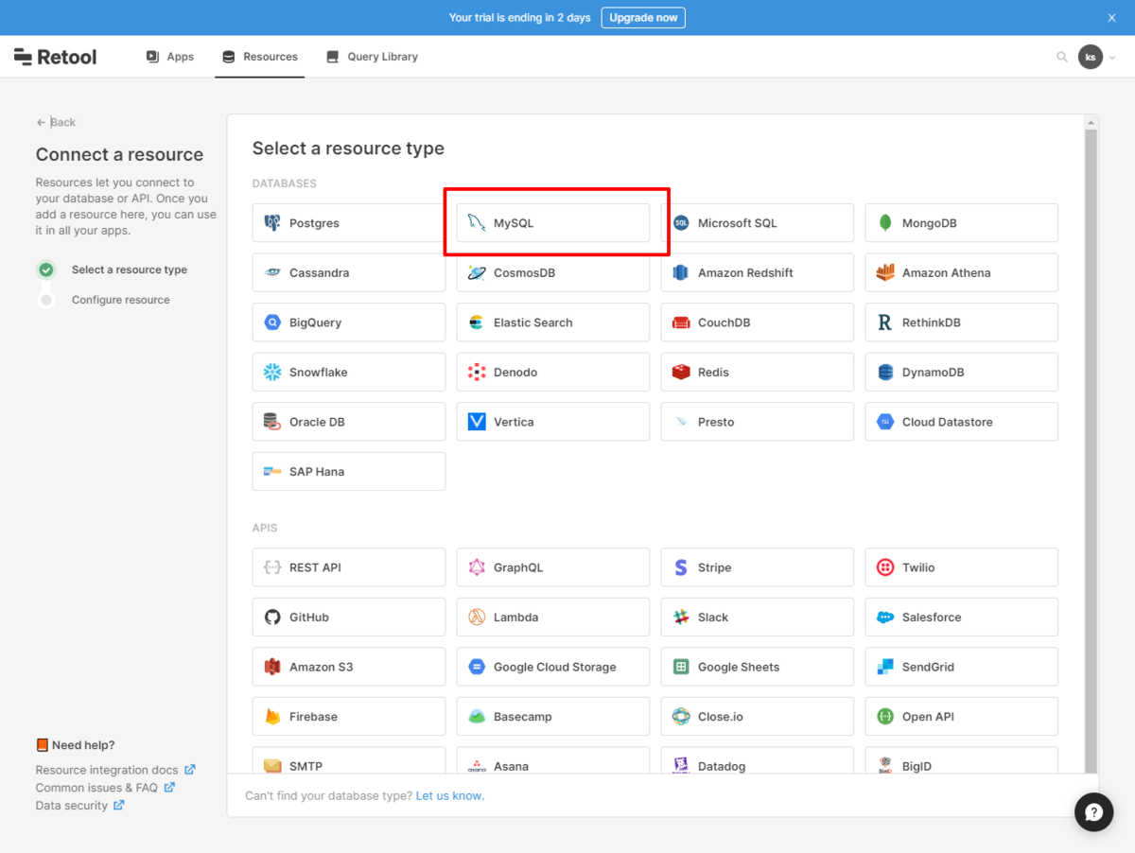Choose the Stripe S icon

tap(681, 567)
